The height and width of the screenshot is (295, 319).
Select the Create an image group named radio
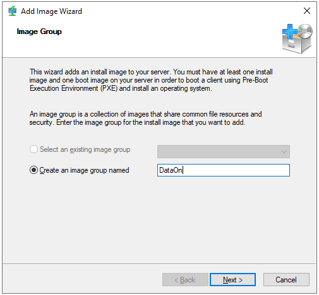pos(33,170)
